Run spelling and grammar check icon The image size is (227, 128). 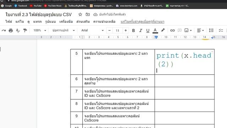[18, 31]
